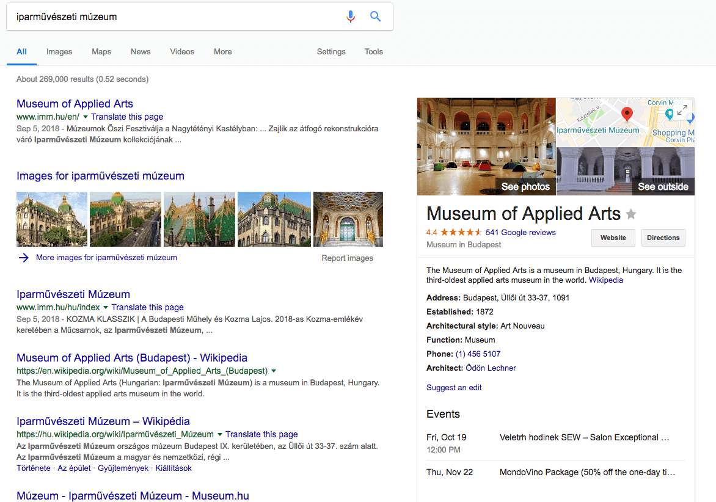Open third thumbnail of green tiled roof
The height and width of the screenshot is (502, 716).
(x=200, y=219)
